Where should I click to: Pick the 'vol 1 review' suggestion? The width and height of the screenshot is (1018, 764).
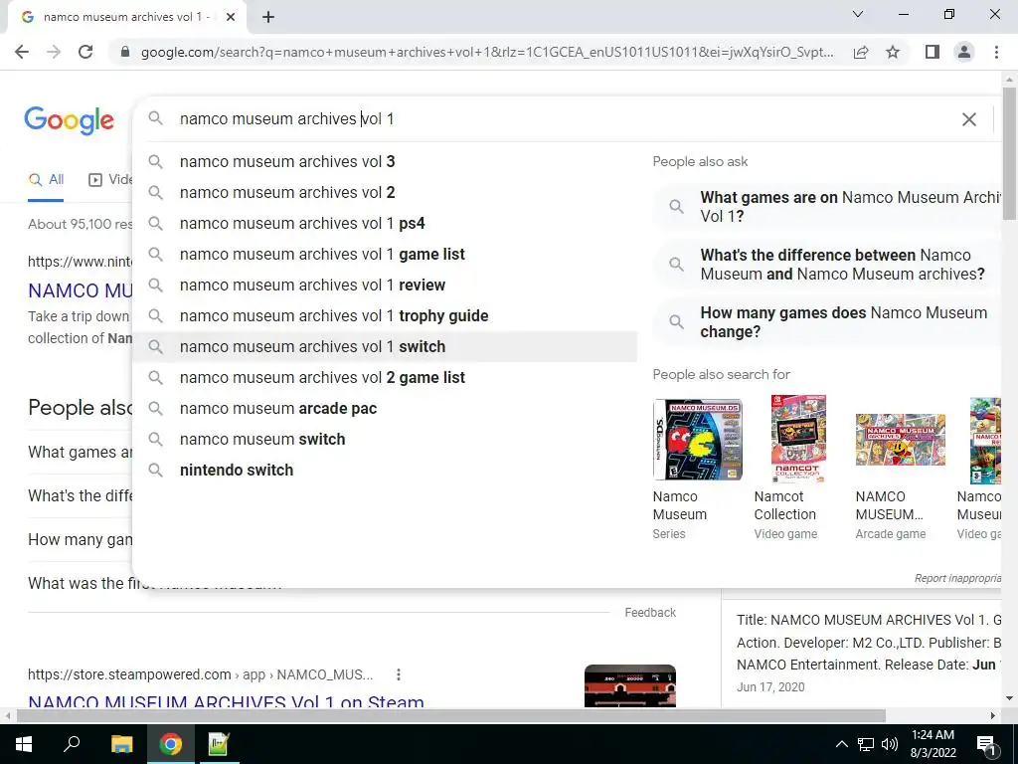(x=385, y=286)
